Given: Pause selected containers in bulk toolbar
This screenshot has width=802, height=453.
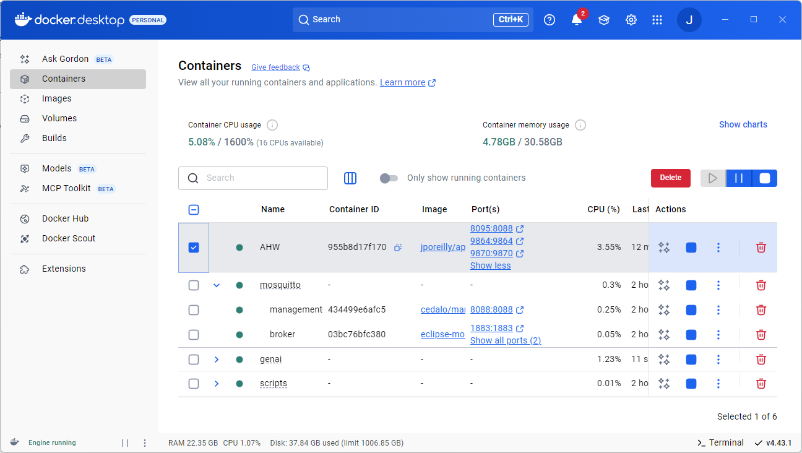Looking at the screenshot, I should (x=739, y=178).
